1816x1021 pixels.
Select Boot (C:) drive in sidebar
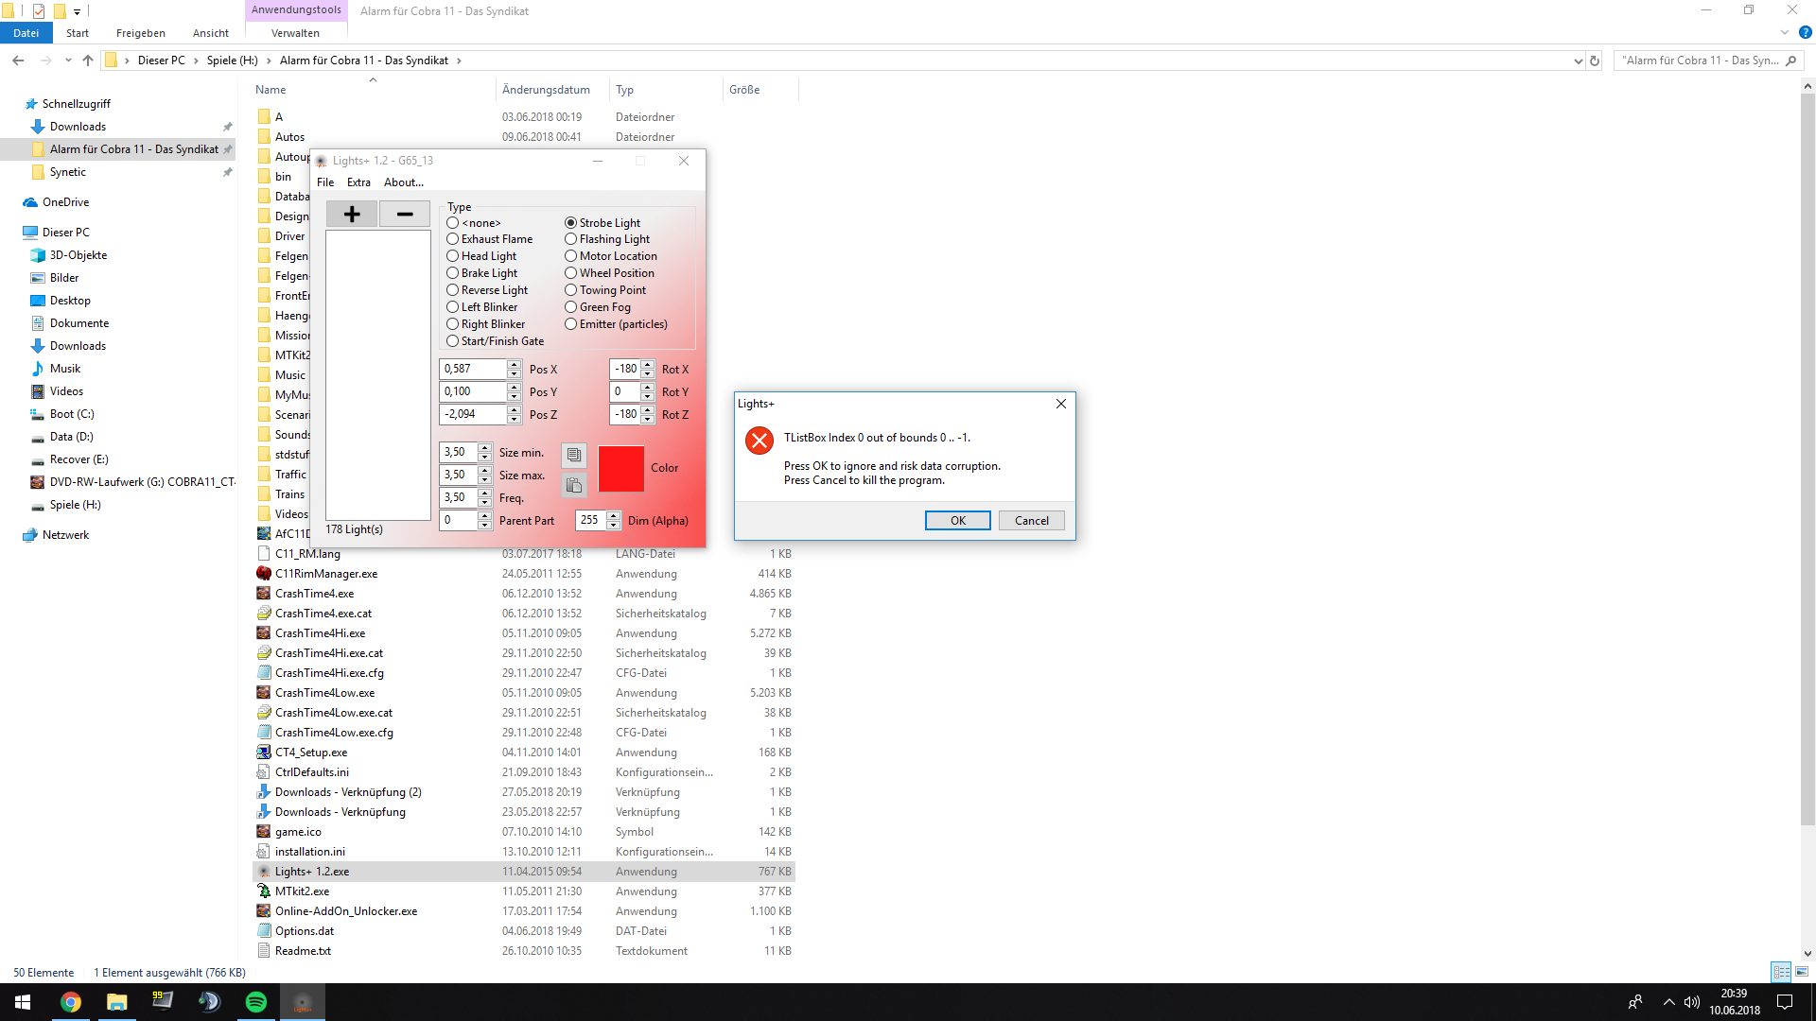click(72, 414)
